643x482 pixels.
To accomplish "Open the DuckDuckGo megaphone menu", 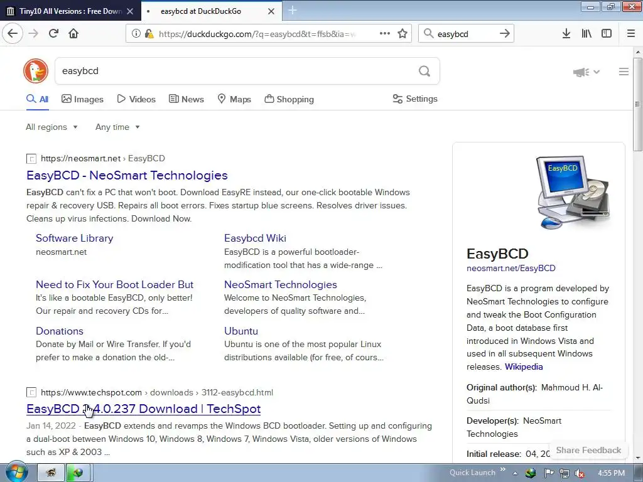I will 586,72.
